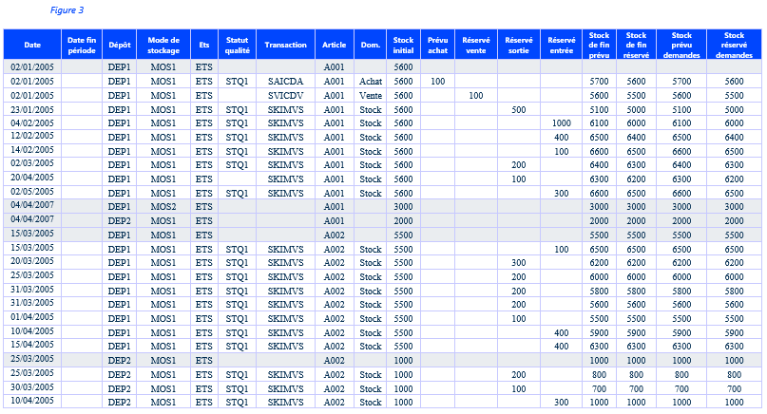Select the Stock initial column header
The width and height of the screenshot is (767, 414).
[x=403, y=45]
